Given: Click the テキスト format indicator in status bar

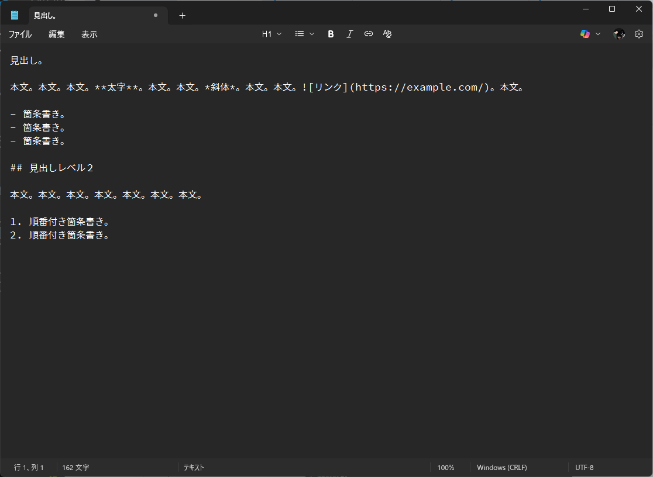Looking at the screenshot, I should (x=194, y=468).
